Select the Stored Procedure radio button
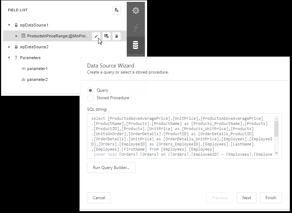The image size is (292, 213). pyautogui.click(x=91, y=97)
